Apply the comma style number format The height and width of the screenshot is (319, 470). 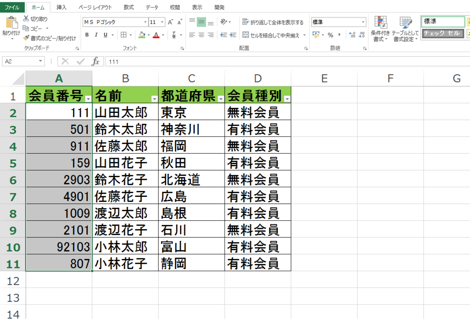click(339, 35)
